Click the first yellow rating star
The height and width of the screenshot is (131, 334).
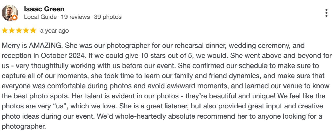point(5,31)
